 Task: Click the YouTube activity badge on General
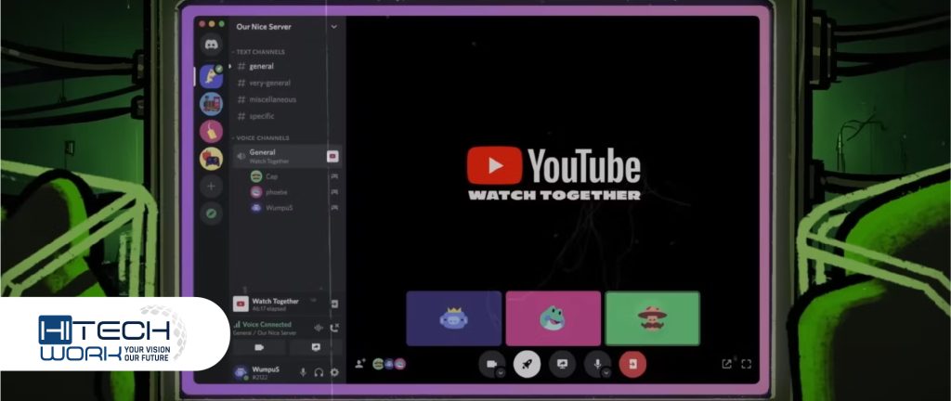click(x=332, y=156)
